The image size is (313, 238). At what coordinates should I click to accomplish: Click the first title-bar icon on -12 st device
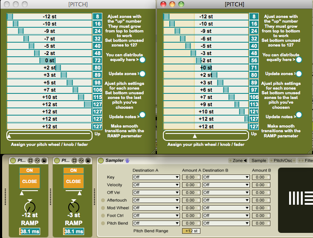pyautogui.click(x=31, y=161)
